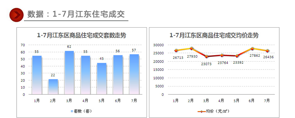Click the 成交均价走势 line chart title
Image resolution: width=295 pixels, height=118 pixels.
click(x=214, y=35)
